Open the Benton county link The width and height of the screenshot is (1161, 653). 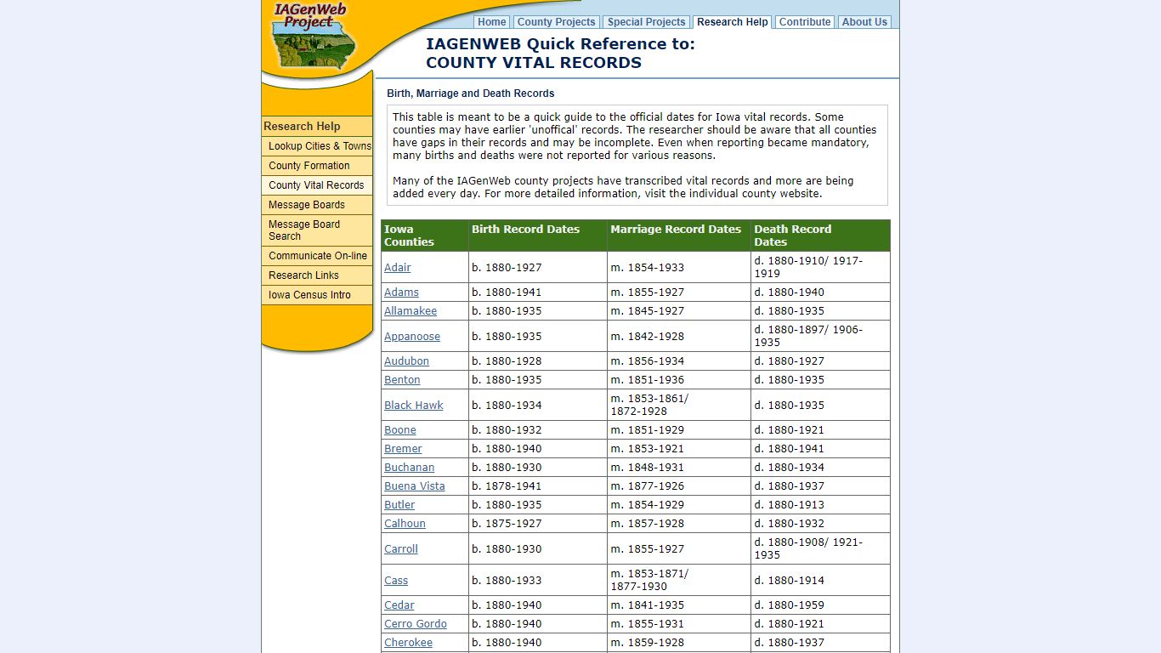402,379
